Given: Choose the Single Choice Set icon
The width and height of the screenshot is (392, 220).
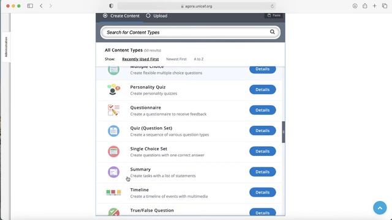Looking at the screenshot, I should 113,152.
